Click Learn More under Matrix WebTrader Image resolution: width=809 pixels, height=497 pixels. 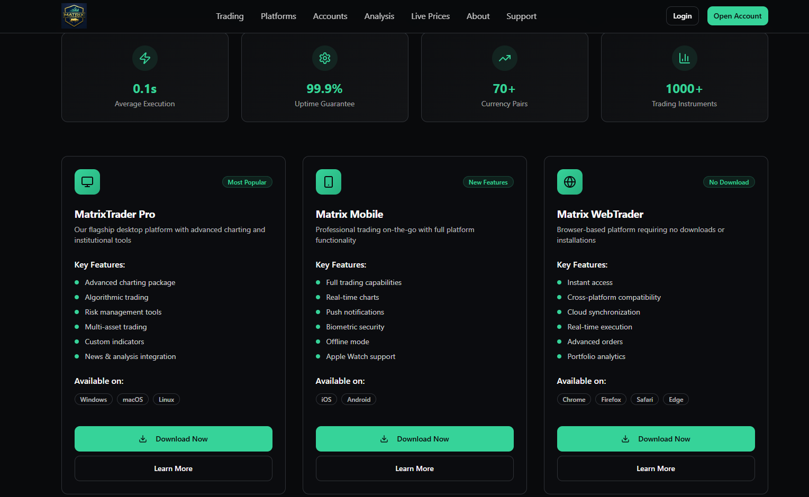pos(656,468)
